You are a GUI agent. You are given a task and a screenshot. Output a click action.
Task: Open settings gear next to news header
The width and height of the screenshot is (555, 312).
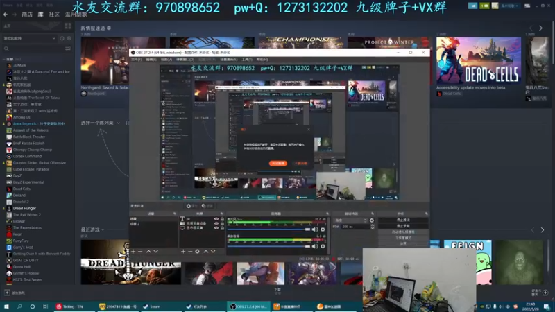pos(109,28)
